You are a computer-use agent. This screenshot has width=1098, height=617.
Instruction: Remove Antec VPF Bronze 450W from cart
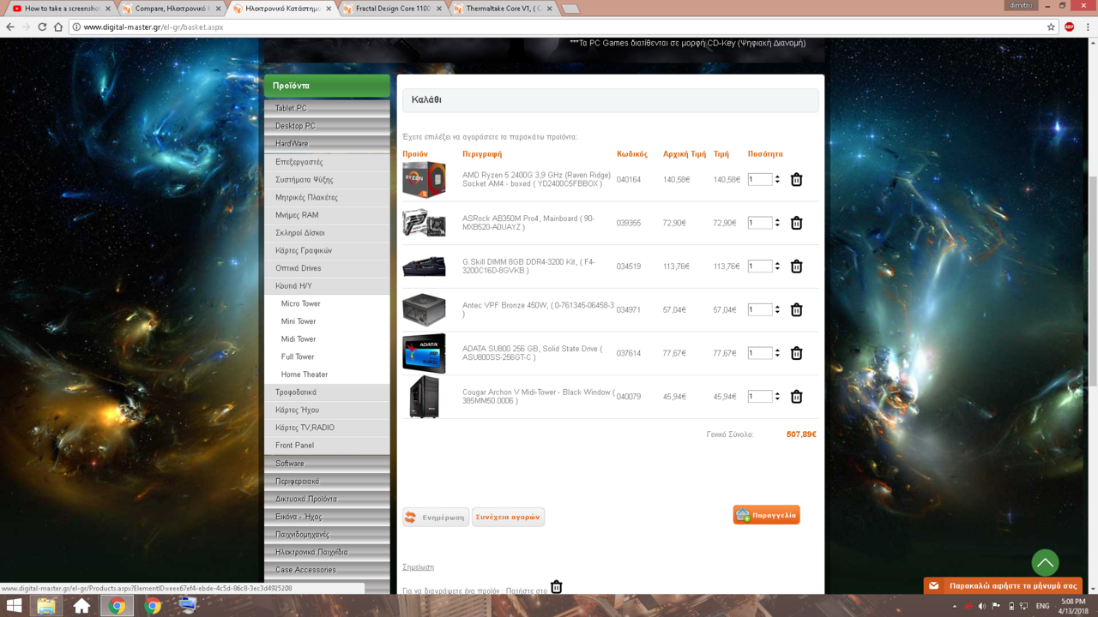(x=796, y=309)
